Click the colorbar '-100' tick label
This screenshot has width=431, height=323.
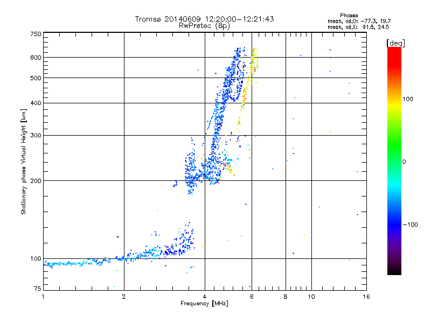(410, 224)
